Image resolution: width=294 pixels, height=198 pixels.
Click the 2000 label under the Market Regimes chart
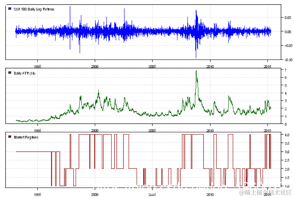tap(95, 194)
